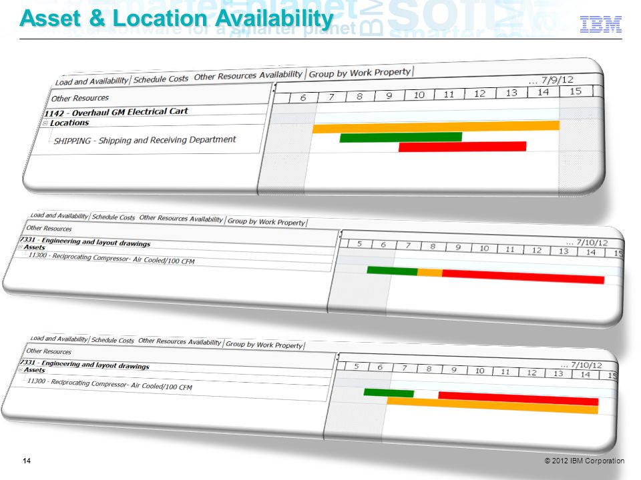The image size is (641, 480).
Task: Click day 12 header in middle timeline
Action: point(537,250)
